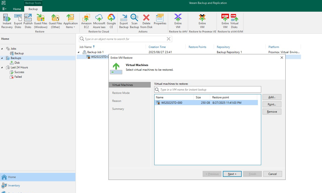Switch to the Backup ribbon tab

tap(33, 9)
